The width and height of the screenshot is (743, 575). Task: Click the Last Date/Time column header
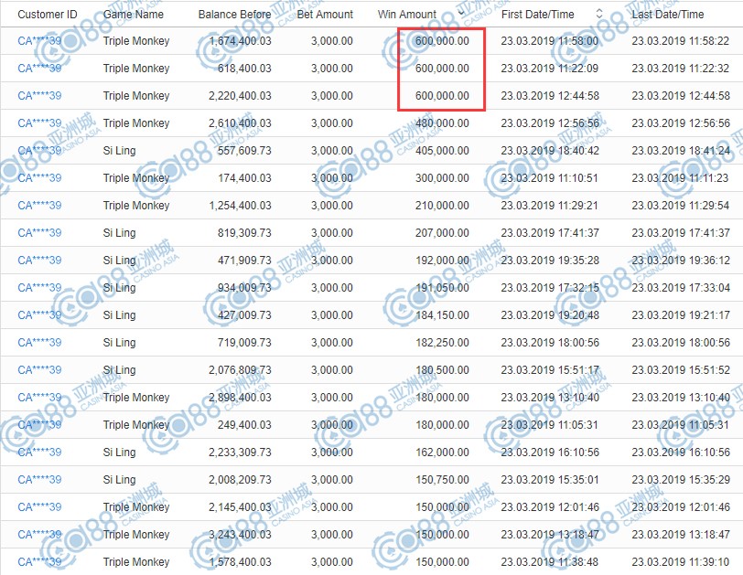pyautogui.click(x=668, y=15)
